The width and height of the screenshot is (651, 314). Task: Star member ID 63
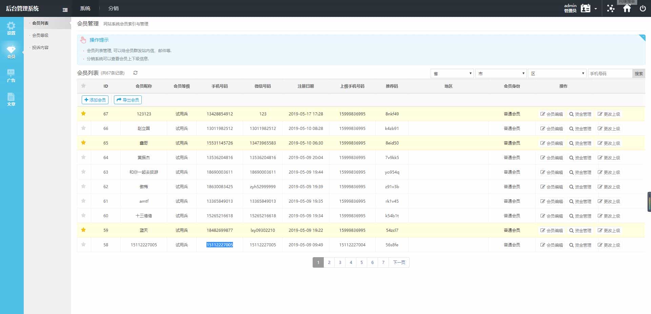tap(83, 172)
